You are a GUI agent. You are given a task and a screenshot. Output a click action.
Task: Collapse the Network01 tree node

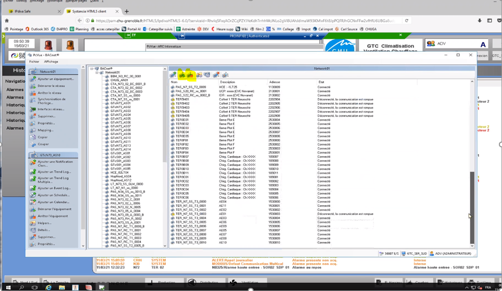point(97,72)
